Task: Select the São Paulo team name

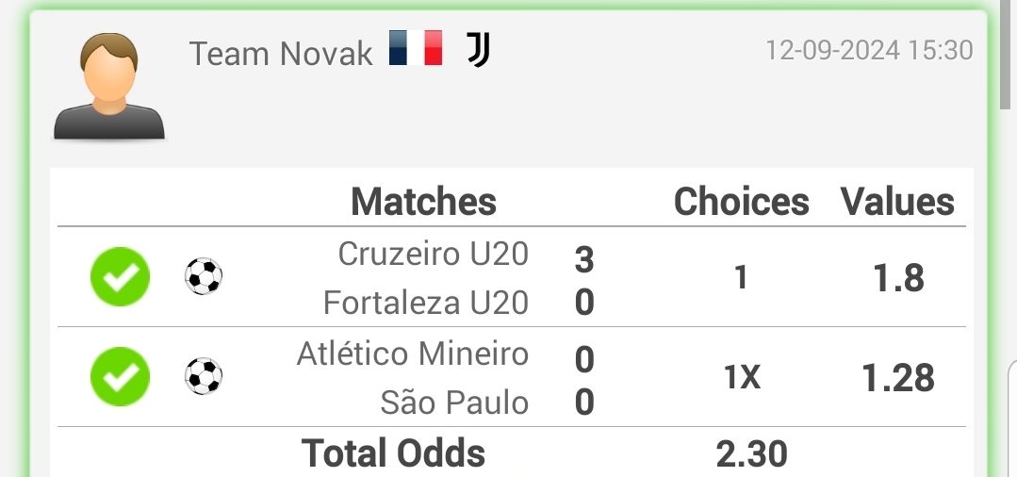Action: (x=454, y=403)
